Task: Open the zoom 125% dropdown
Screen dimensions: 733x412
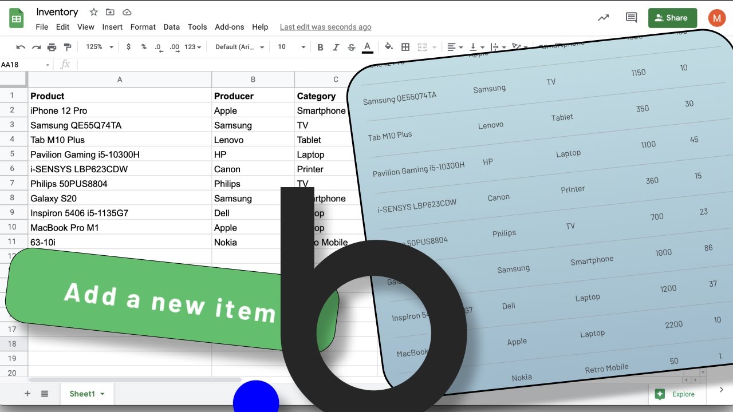Action: pos(98,47)
